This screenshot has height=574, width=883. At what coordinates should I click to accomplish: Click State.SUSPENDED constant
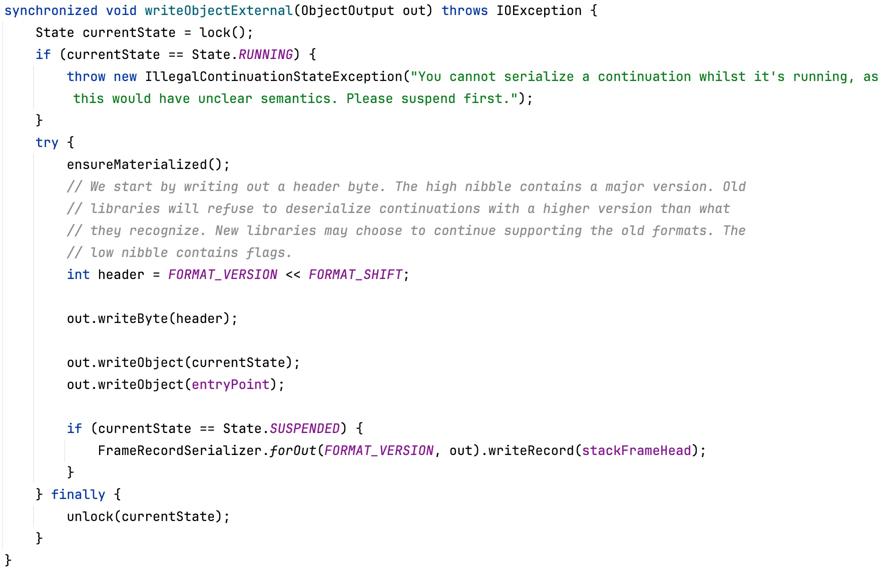tap(281, 428)
